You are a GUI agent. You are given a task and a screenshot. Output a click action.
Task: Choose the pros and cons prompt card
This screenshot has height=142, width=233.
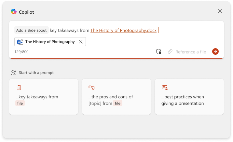116,97
